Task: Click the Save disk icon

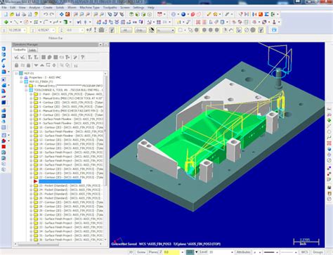Action: tap(18, 14)
